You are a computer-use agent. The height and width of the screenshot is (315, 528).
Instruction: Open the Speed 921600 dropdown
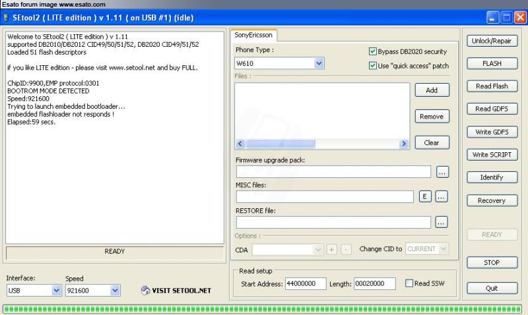click(115, 291)
